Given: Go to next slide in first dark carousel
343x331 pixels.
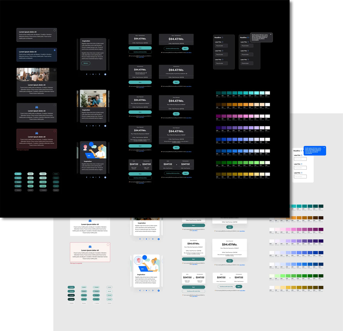Looking at the screenshot, I should pyautogui.click(x=100, y=74).
